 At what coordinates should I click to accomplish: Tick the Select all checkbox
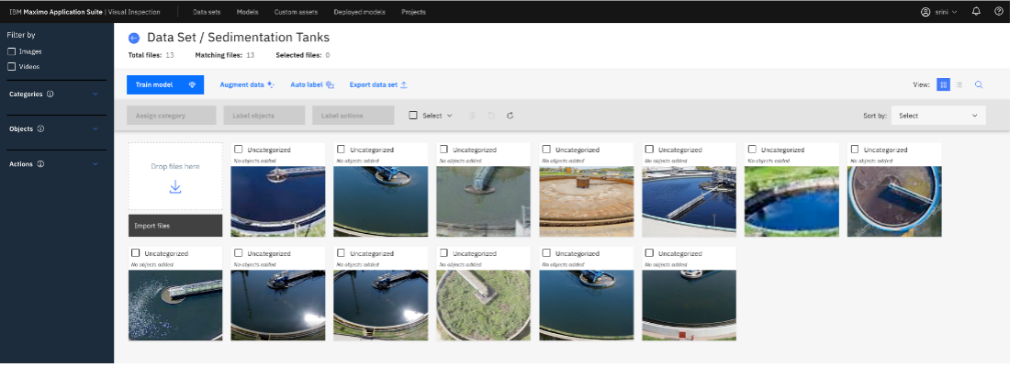(x=413, y=116)
